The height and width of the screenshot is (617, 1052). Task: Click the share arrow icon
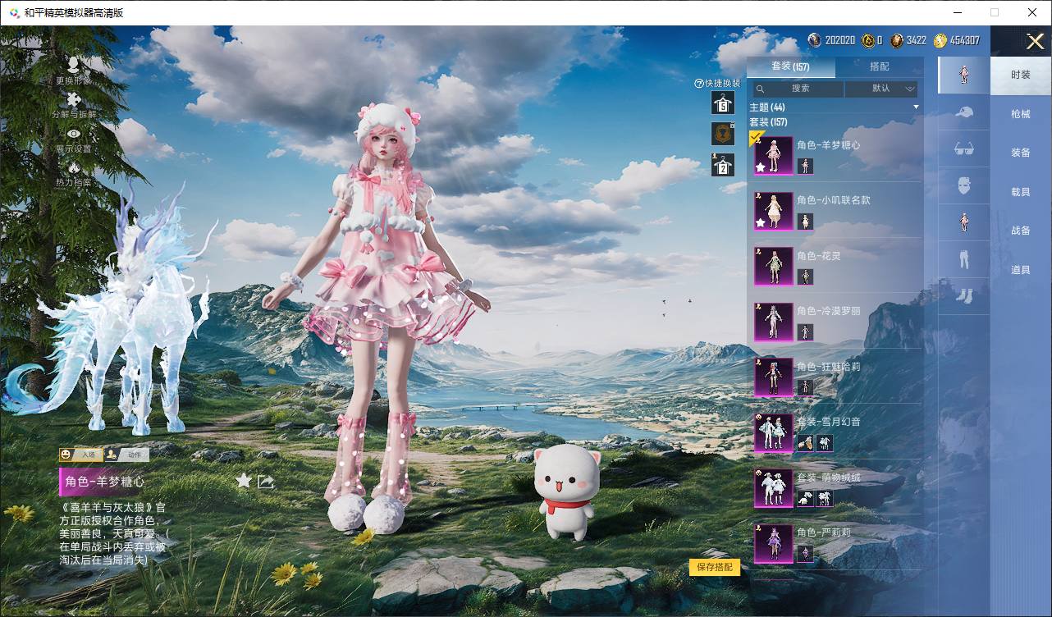(x=266, y=482)
